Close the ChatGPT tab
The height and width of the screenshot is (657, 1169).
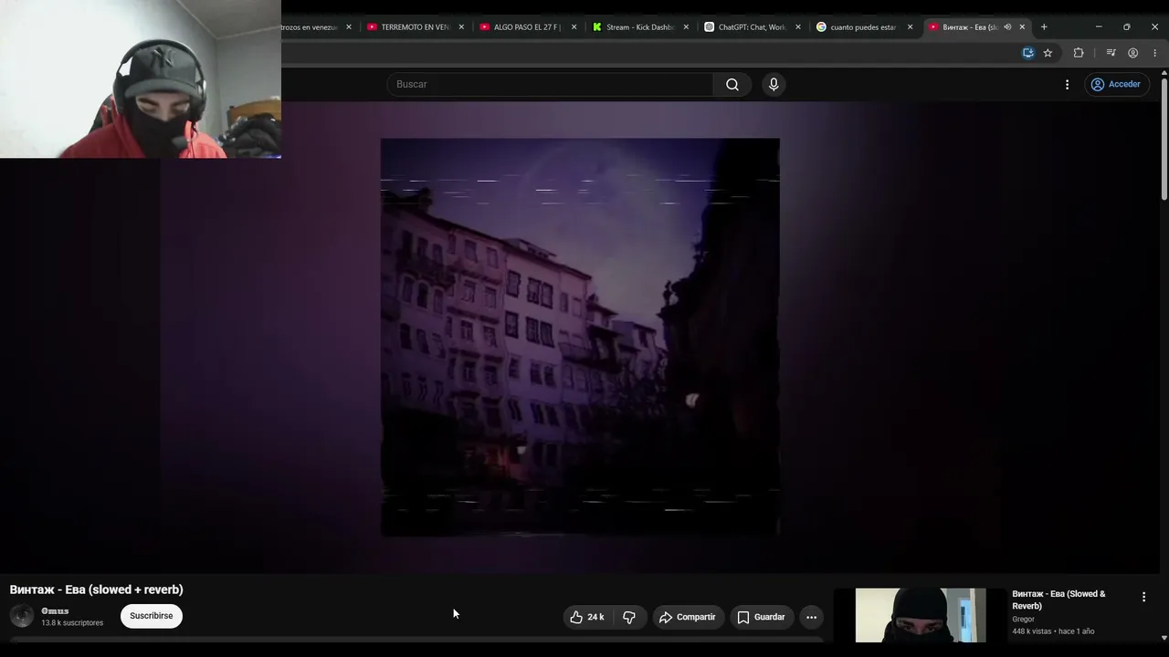point(798,27)
